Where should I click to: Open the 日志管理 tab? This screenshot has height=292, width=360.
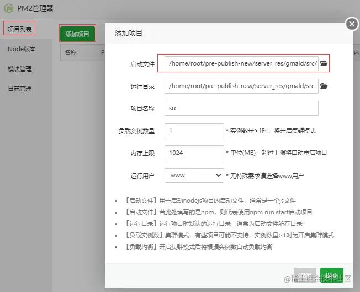tap(20, 89)
